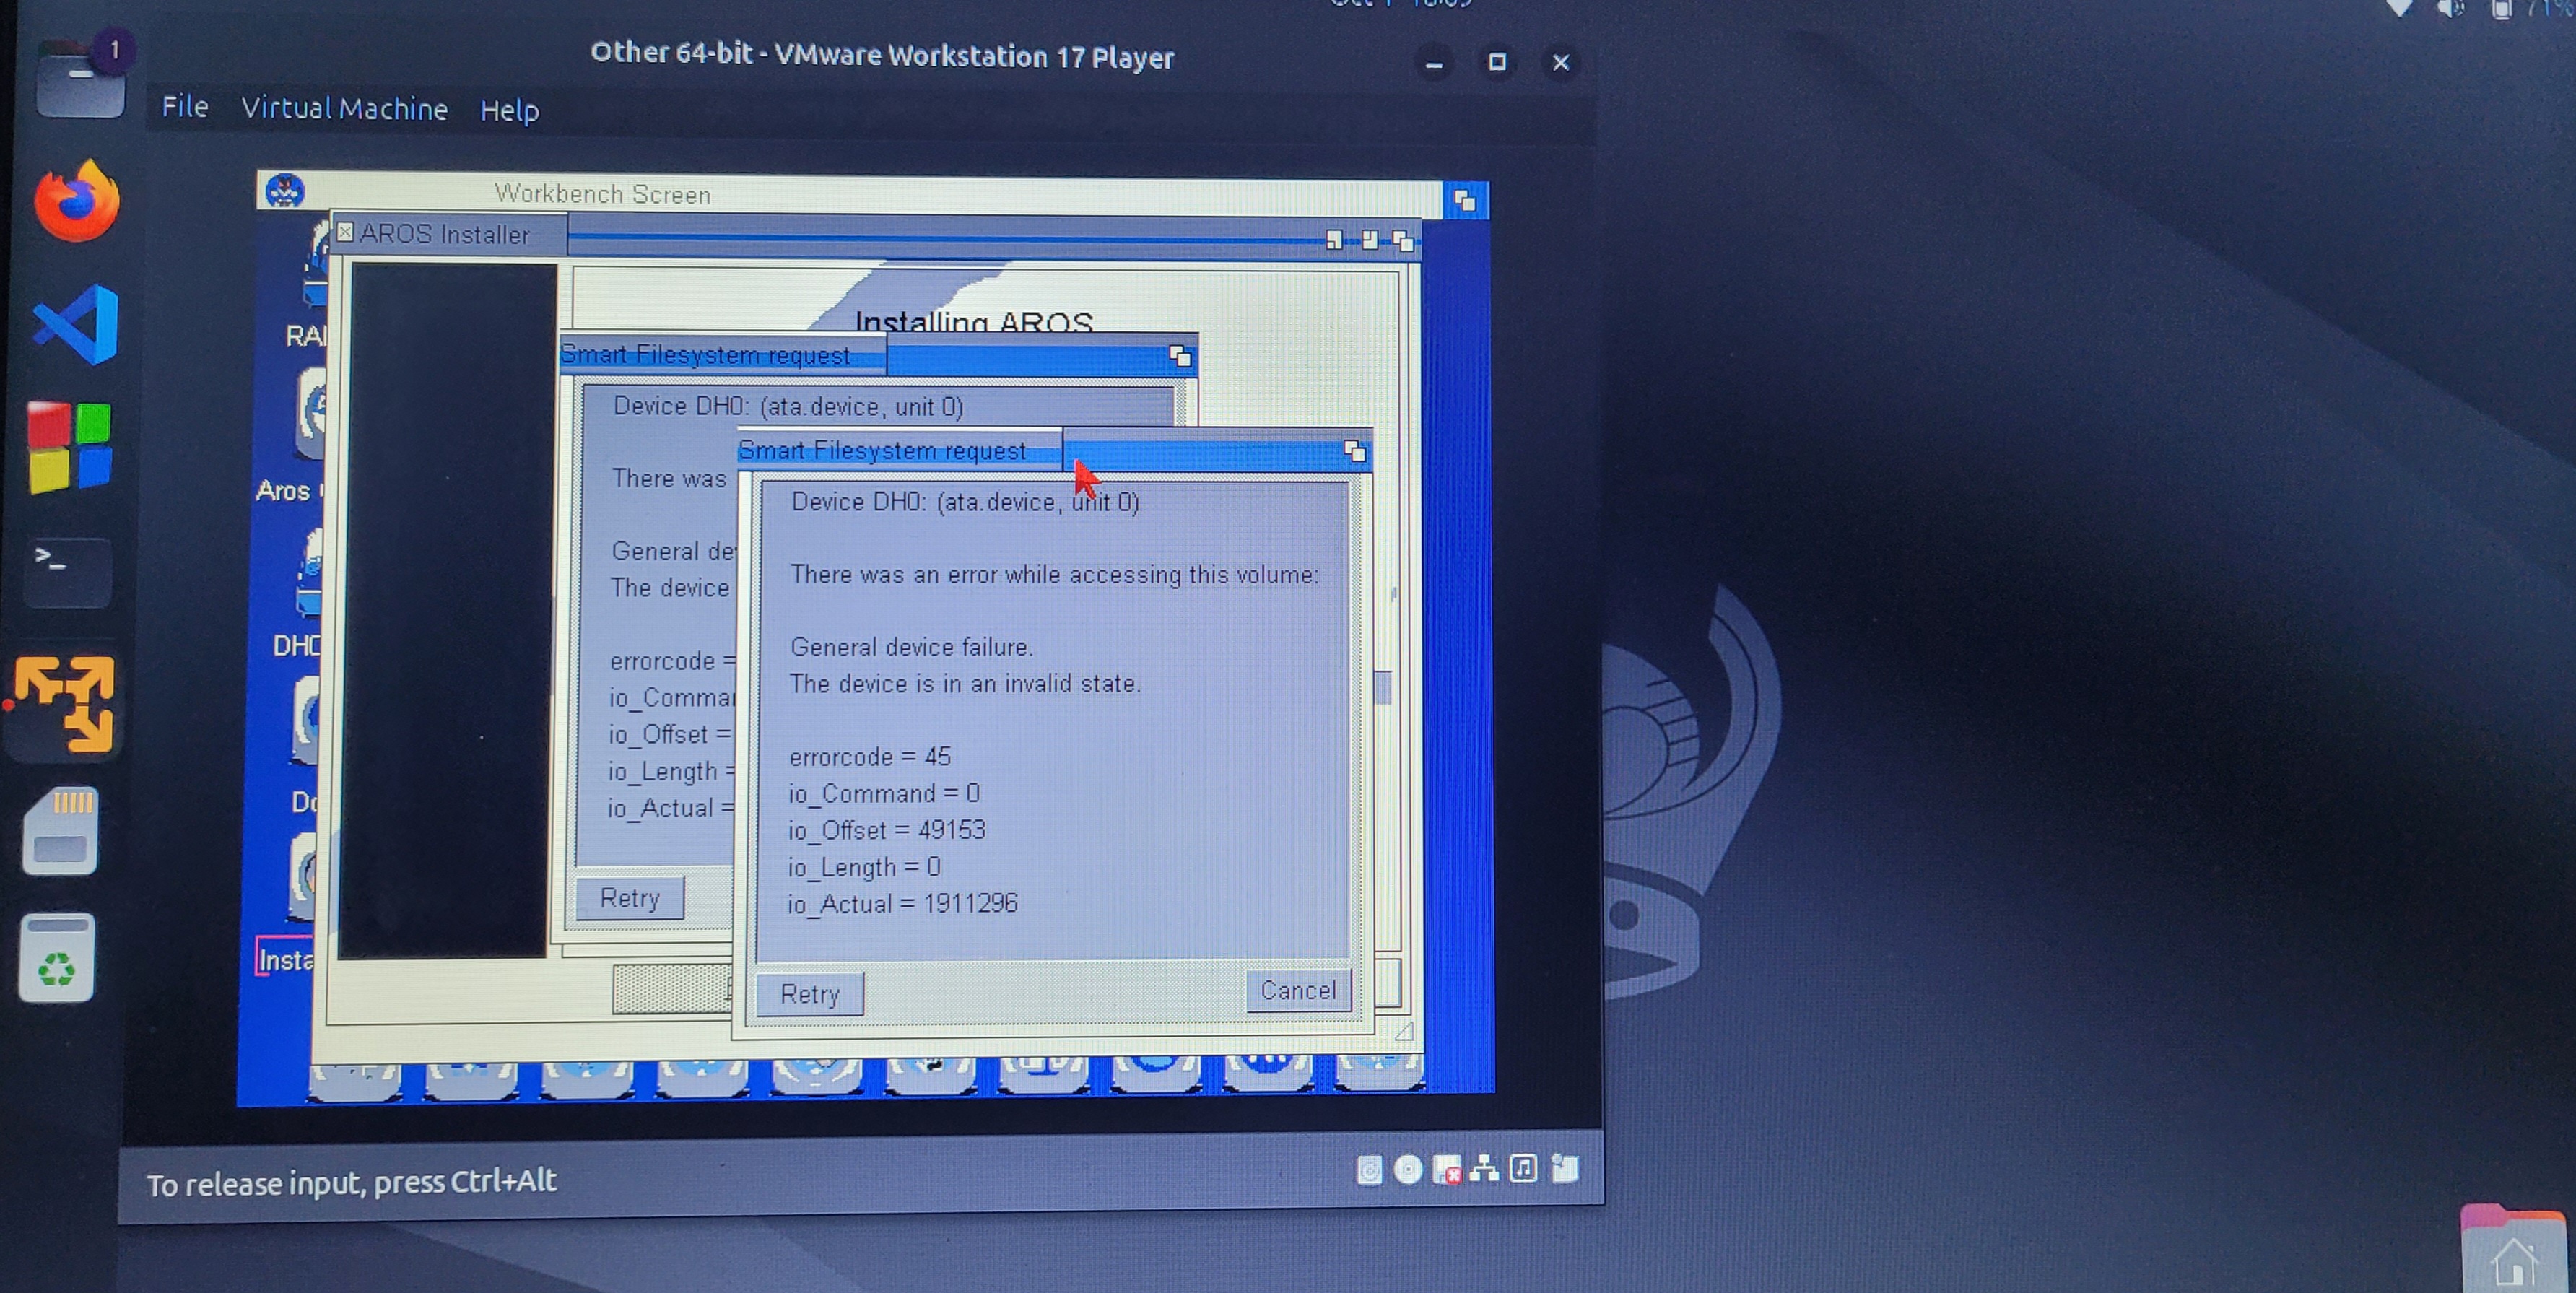This screenshot has width=2576, height=1293.
Task: Click Retry in the background request dialog
Action: (x=630, y=898)
